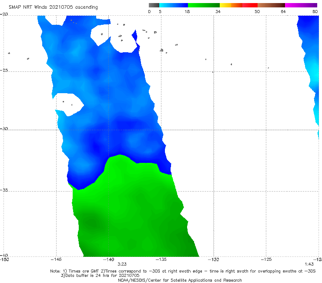Click the colorbar label 50
This screenshot has width=322, height=283.
click(x=257, y=11)
